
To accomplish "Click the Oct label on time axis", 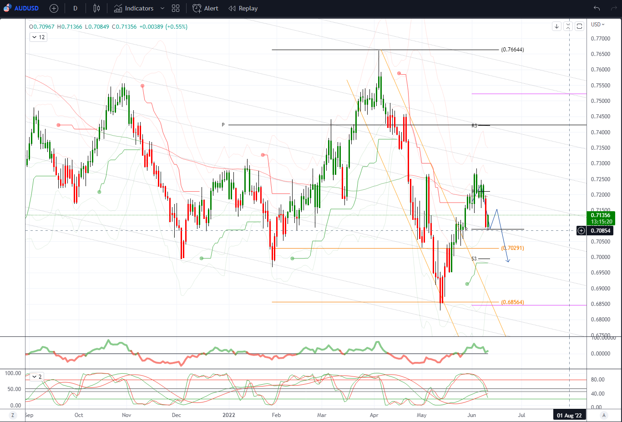I will pyautogui.click(x=79, y=415).
